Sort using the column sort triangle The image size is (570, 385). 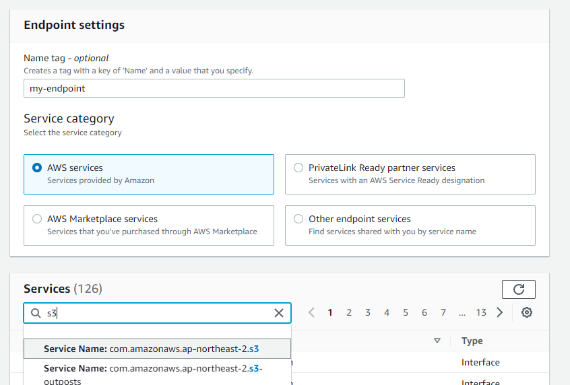[437, 341]
